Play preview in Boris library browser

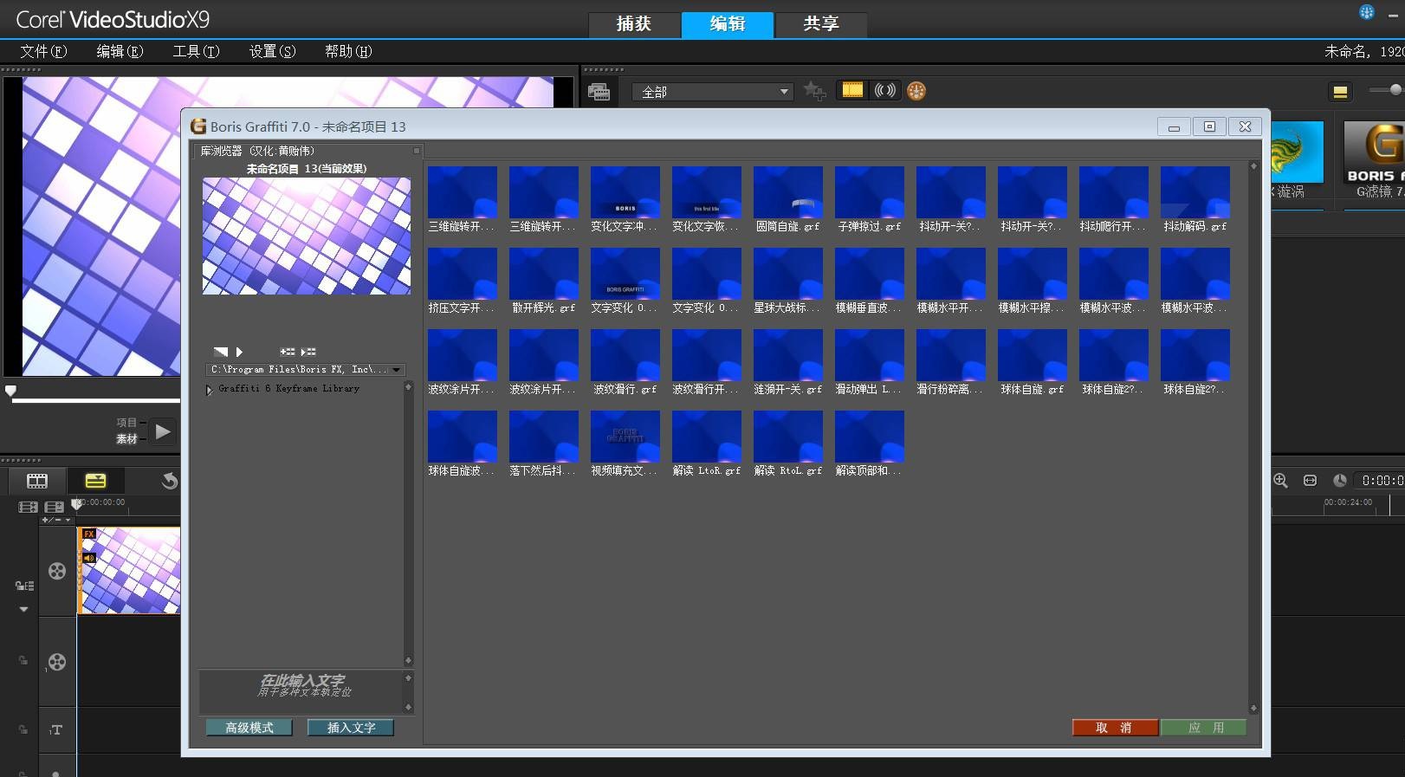(x=239, y=352)
